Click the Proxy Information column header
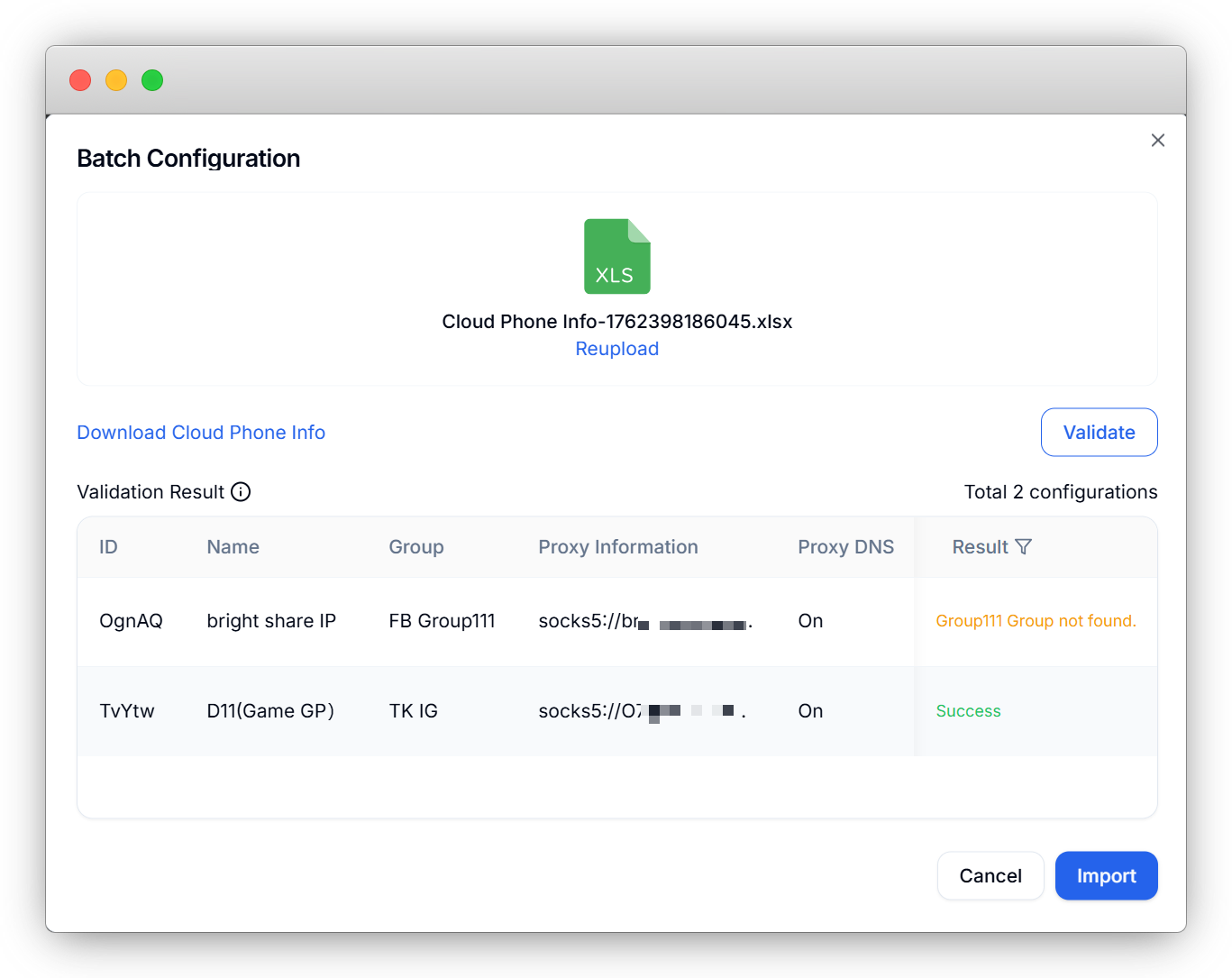The height and width of the screenshot is (978, 1232). [x=617, y=547]
